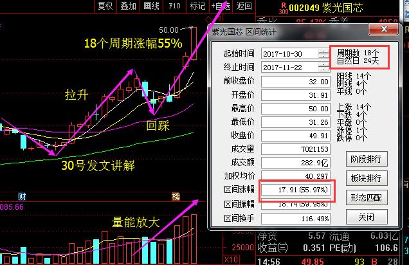The height and width of the screenshot is (265, 409).
Task: Increase start date with up spinner
Action: click(x=323, y=51)
